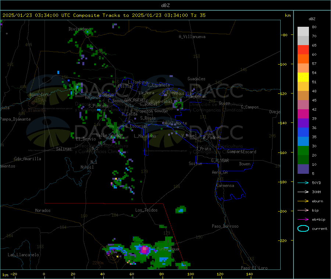Click the 'dBZ' title at the top
Screen dimensions: 331x279
pyautogui.click(x=165, y=5)
